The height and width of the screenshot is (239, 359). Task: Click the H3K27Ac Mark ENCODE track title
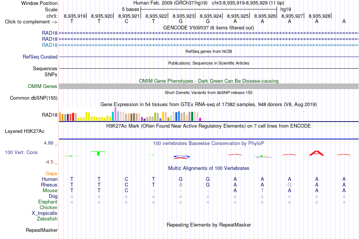coord(209,126)
